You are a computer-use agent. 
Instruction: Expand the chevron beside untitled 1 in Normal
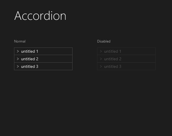pos(18,51)
